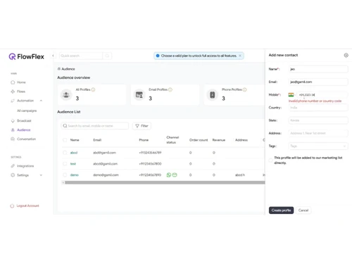Click the State input field

318,120
